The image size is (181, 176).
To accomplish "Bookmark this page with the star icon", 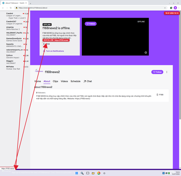I will [x=165, y=8].
